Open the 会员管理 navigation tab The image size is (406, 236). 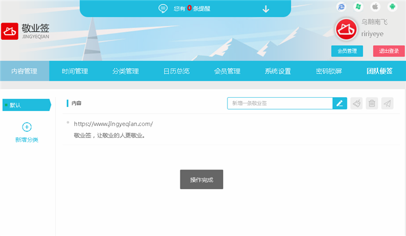[x=227, y=71]
